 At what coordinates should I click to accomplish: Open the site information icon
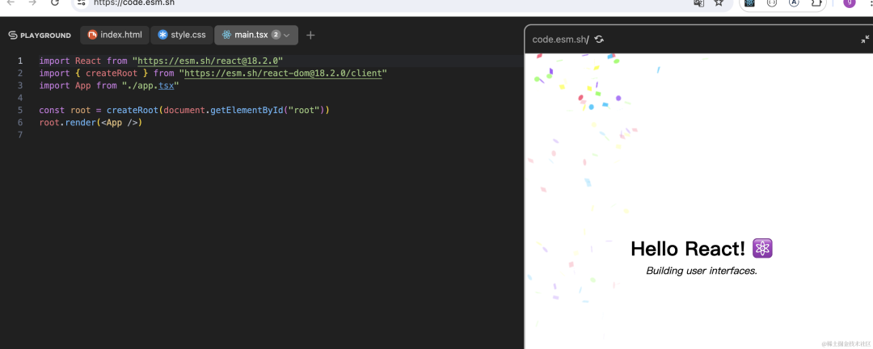pos(81,2)
